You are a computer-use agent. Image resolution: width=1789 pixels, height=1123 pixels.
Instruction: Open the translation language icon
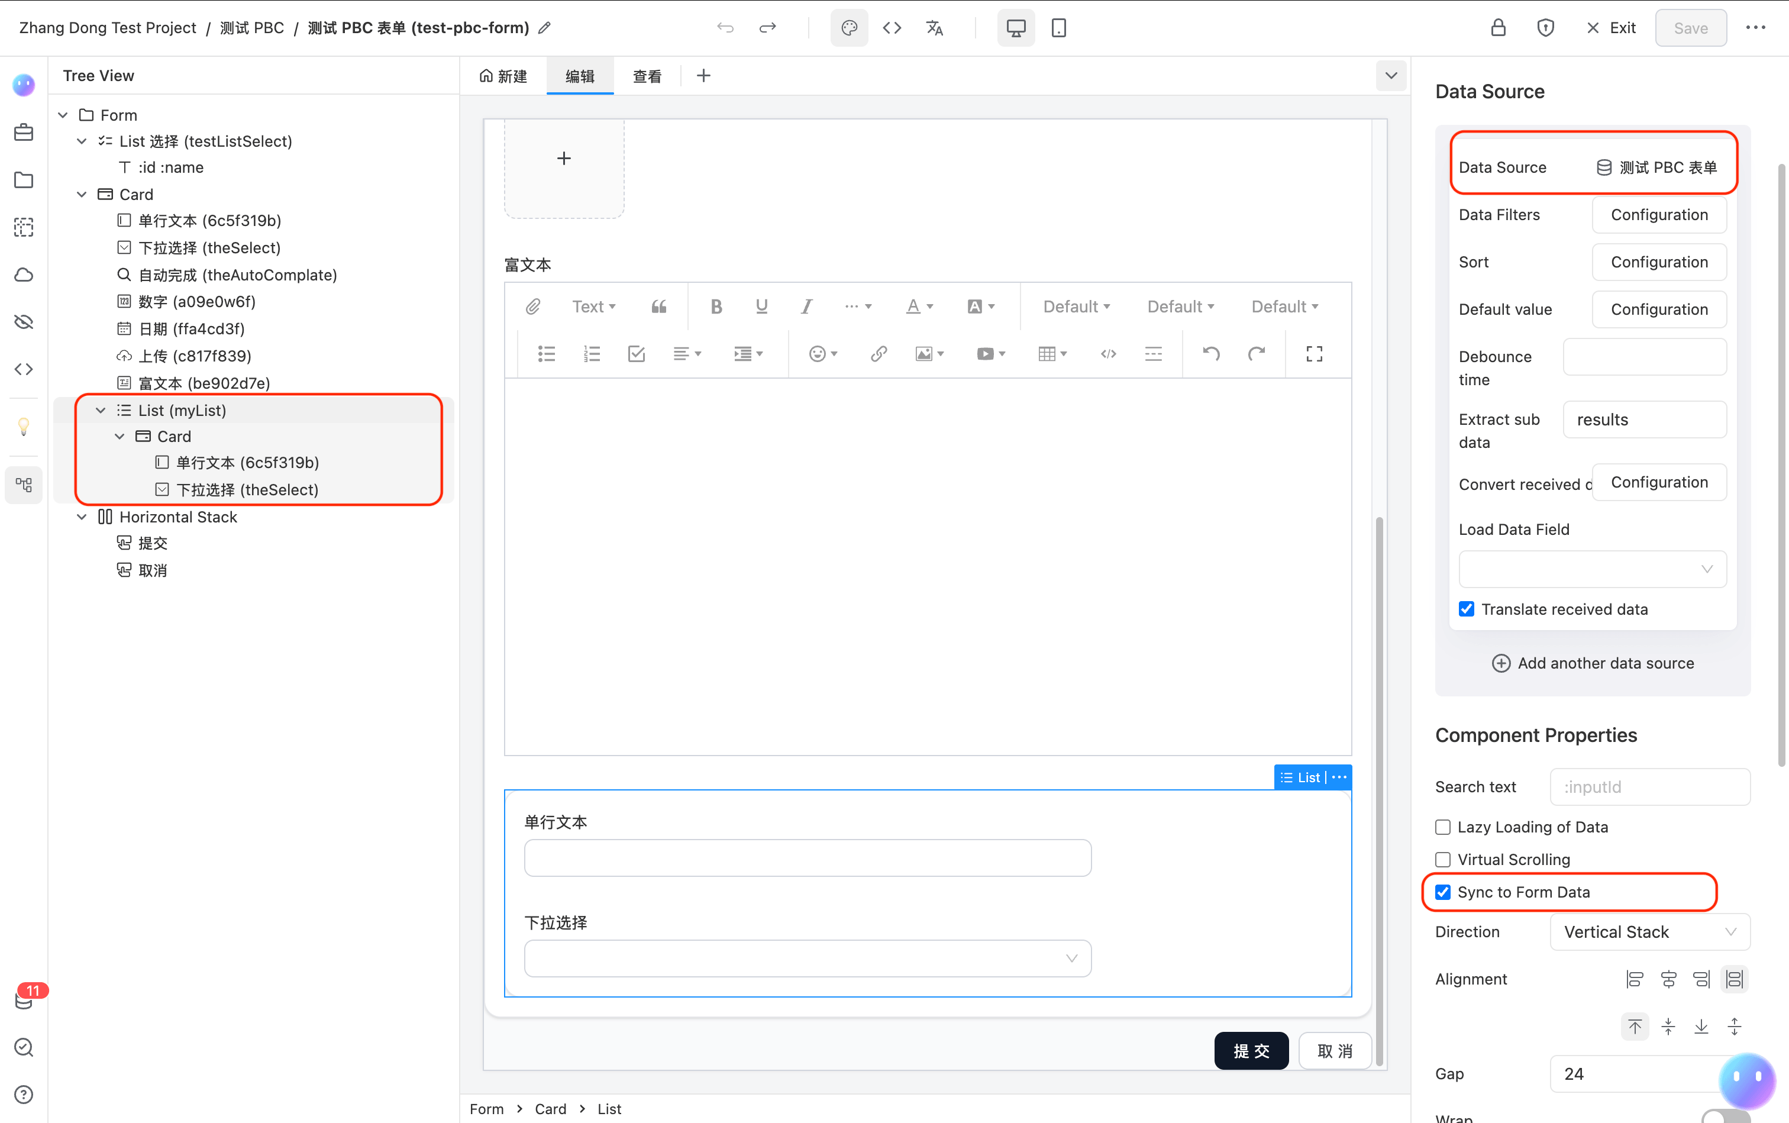tap(934, 28)
